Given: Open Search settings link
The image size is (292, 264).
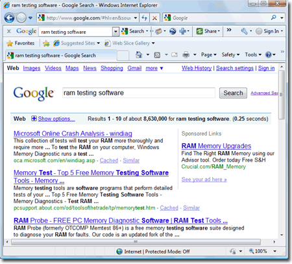Looking at the screenshot, I should [235, 68].
